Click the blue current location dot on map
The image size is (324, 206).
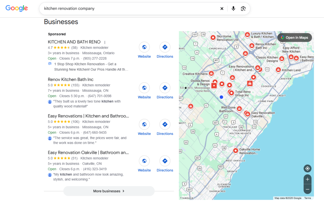[x=221, y=97]
